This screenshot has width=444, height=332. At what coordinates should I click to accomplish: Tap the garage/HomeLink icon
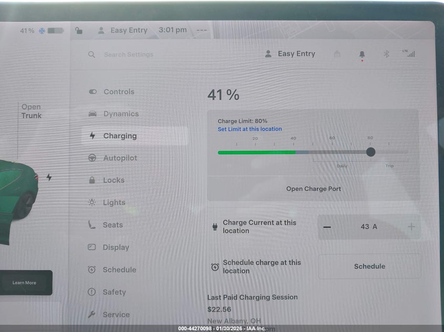pyautogui.click(x=337, y=53)
